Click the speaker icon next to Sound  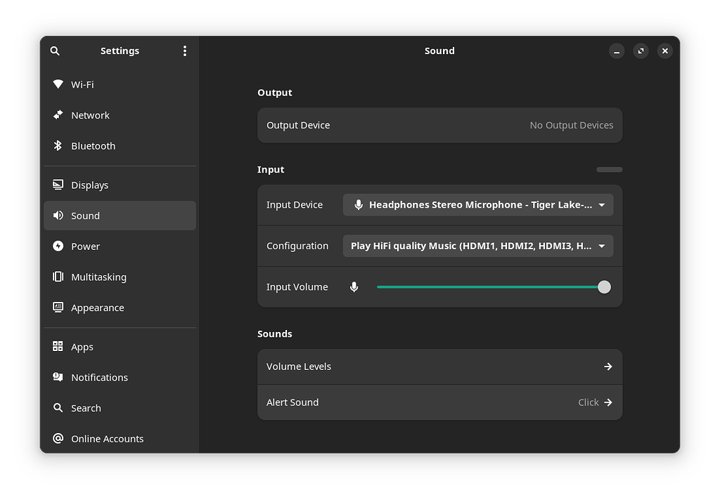tap(58, 216)
